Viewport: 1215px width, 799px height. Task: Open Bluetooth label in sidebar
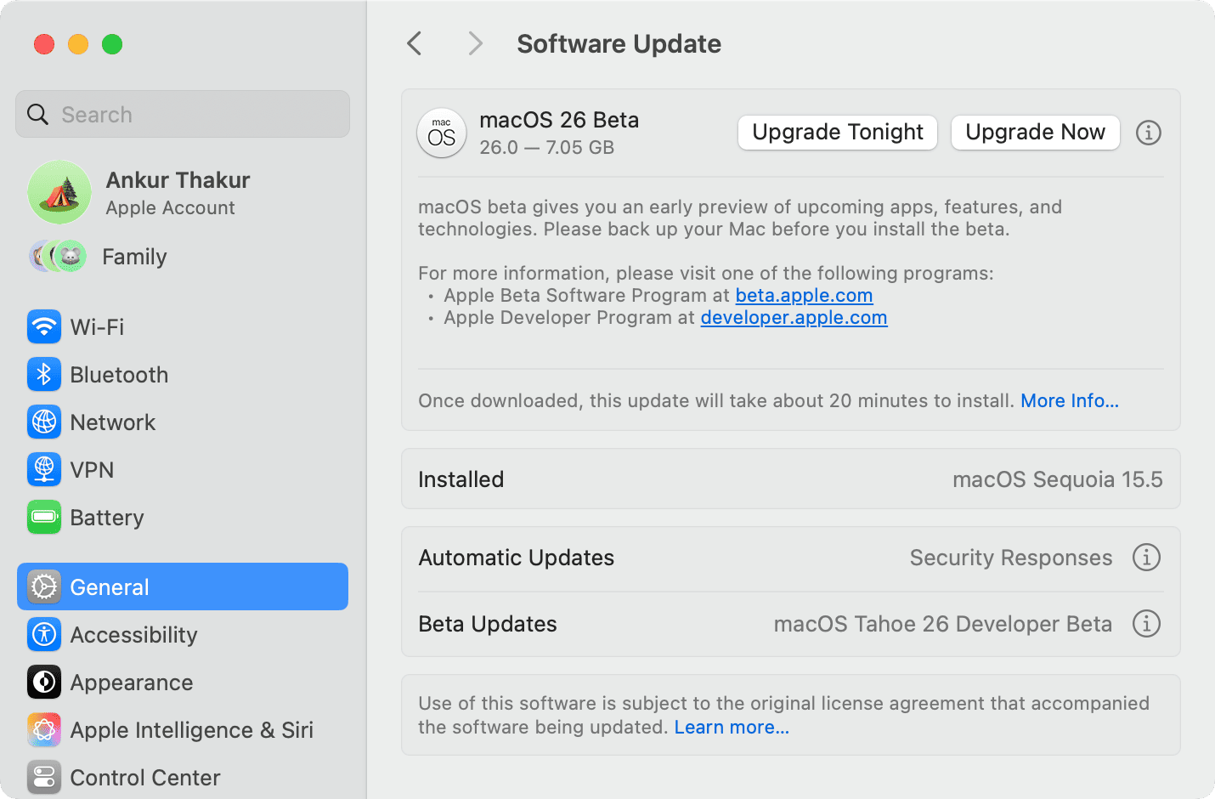point(119,374)
